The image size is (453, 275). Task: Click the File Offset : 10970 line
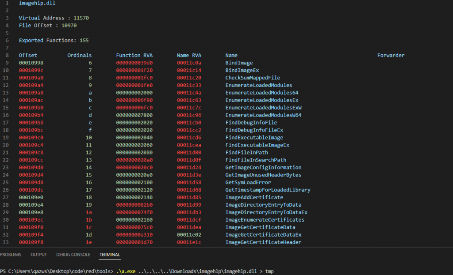click(48, 25)
